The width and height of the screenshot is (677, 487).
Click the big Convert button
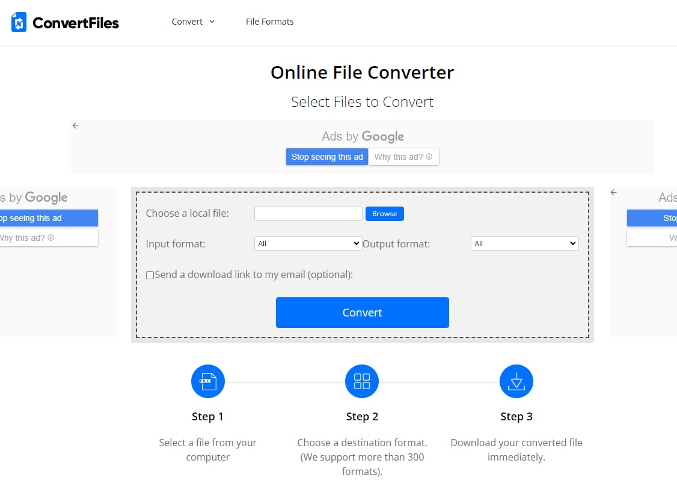tap(362, 312)
